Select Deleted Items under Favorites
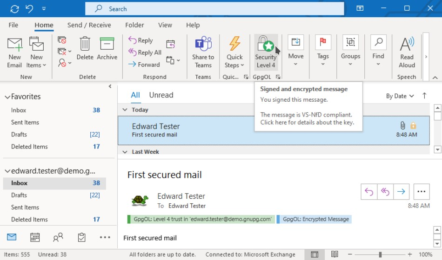442x260 pixels. pos(55,146)
